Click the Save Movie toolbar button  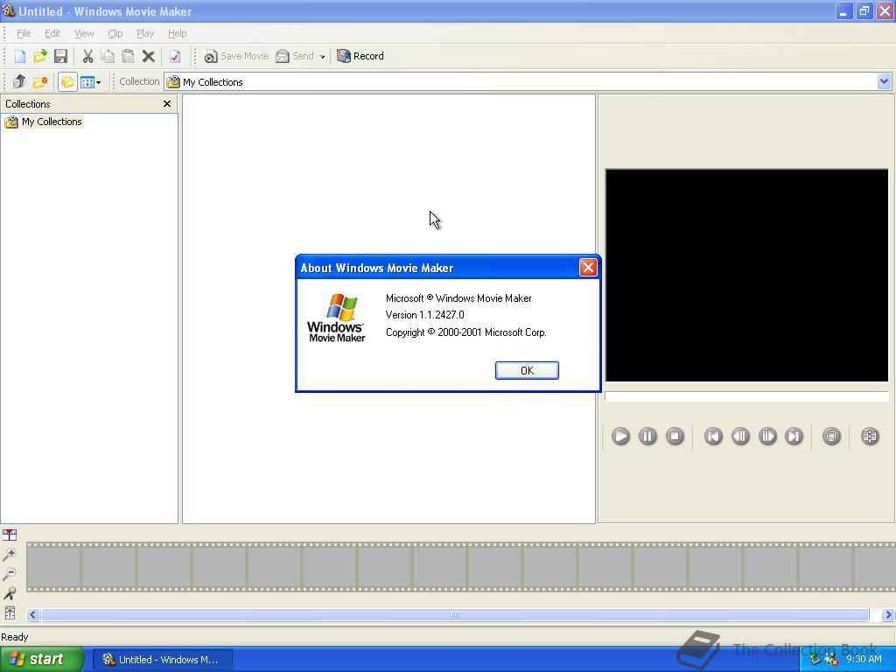tap(236, 56)
